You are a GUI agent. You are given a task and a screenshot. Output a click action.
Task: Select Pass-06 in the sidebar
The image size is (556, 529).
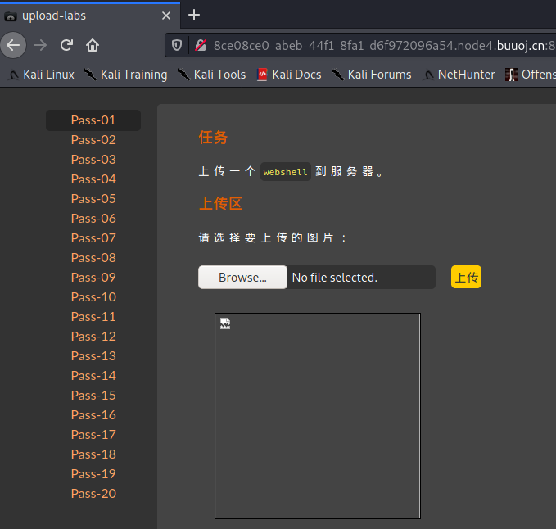click(93, 219)
